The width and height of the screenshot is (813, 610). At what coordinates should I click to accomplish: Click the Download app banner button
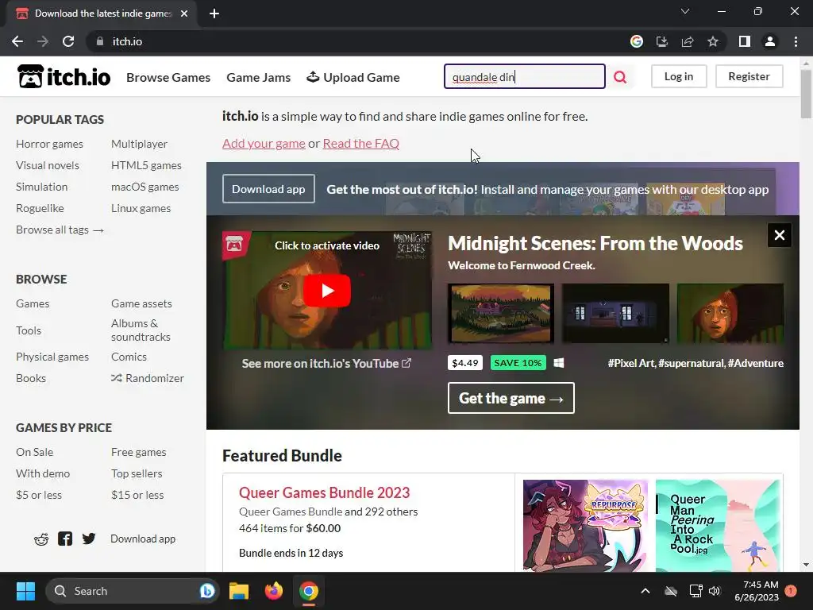coord(268,189)
